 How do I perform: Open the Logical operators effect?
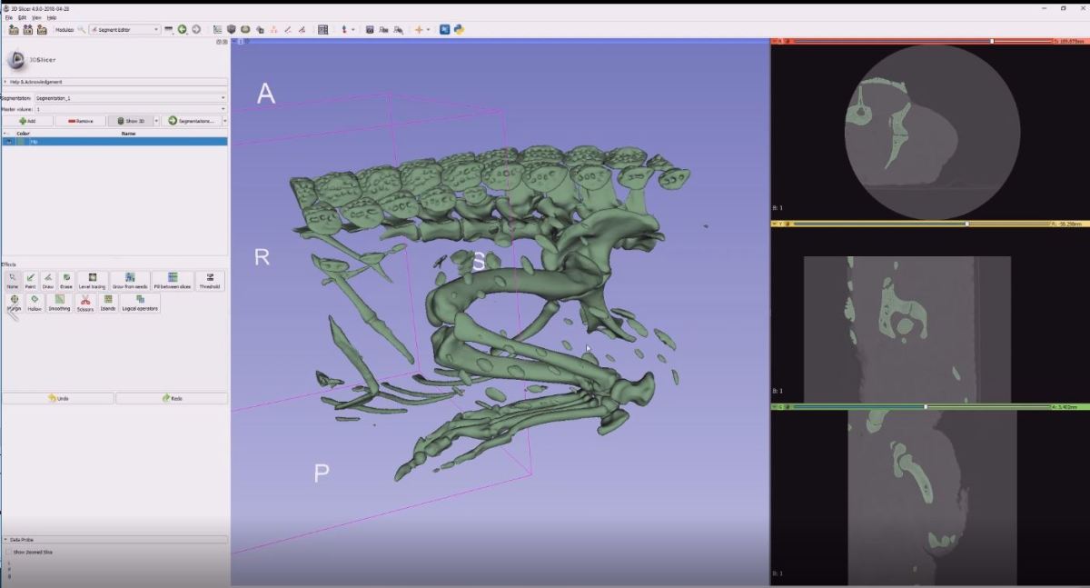click(x=139, y=304)
